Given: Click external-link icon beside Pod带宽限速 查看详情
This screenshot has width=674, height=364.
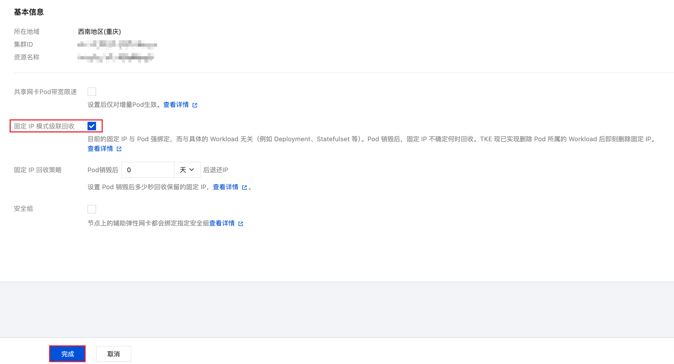Looking at the screenshot, I should point(195,105).
